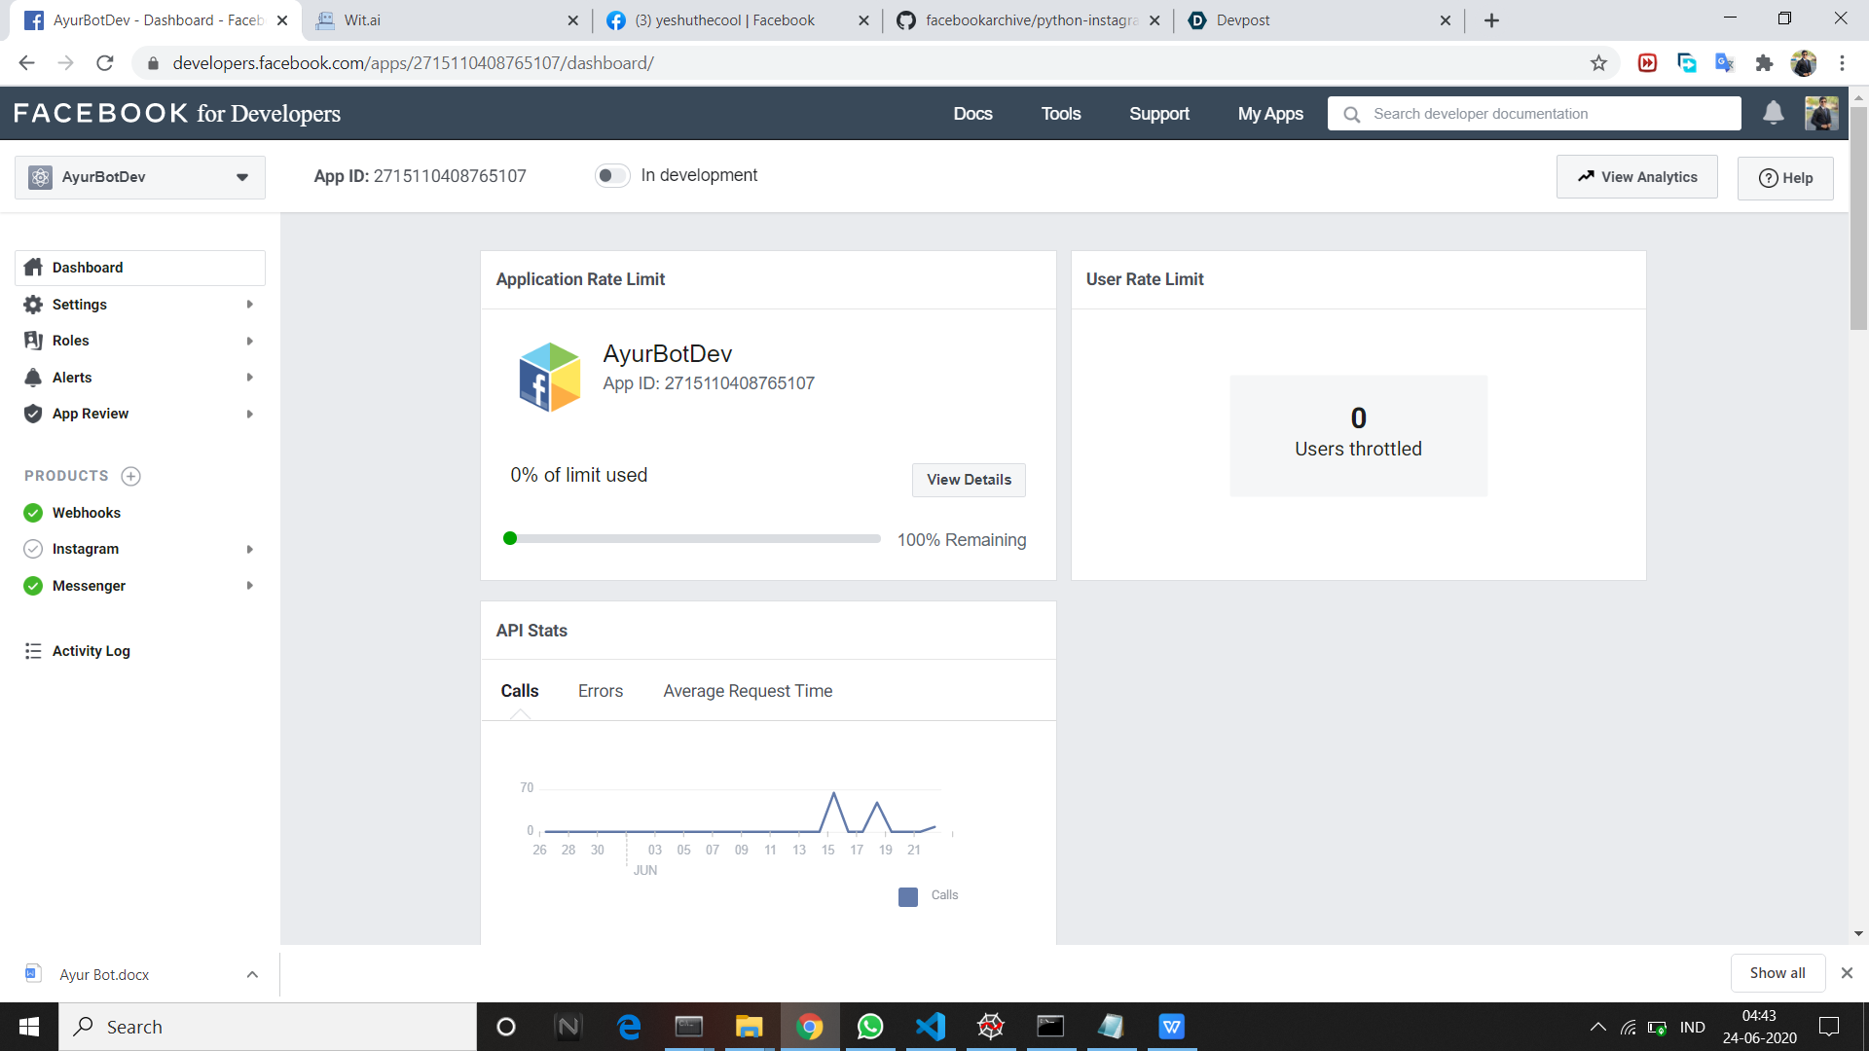
Task: Click the View Details button
Action: (968, 480)
